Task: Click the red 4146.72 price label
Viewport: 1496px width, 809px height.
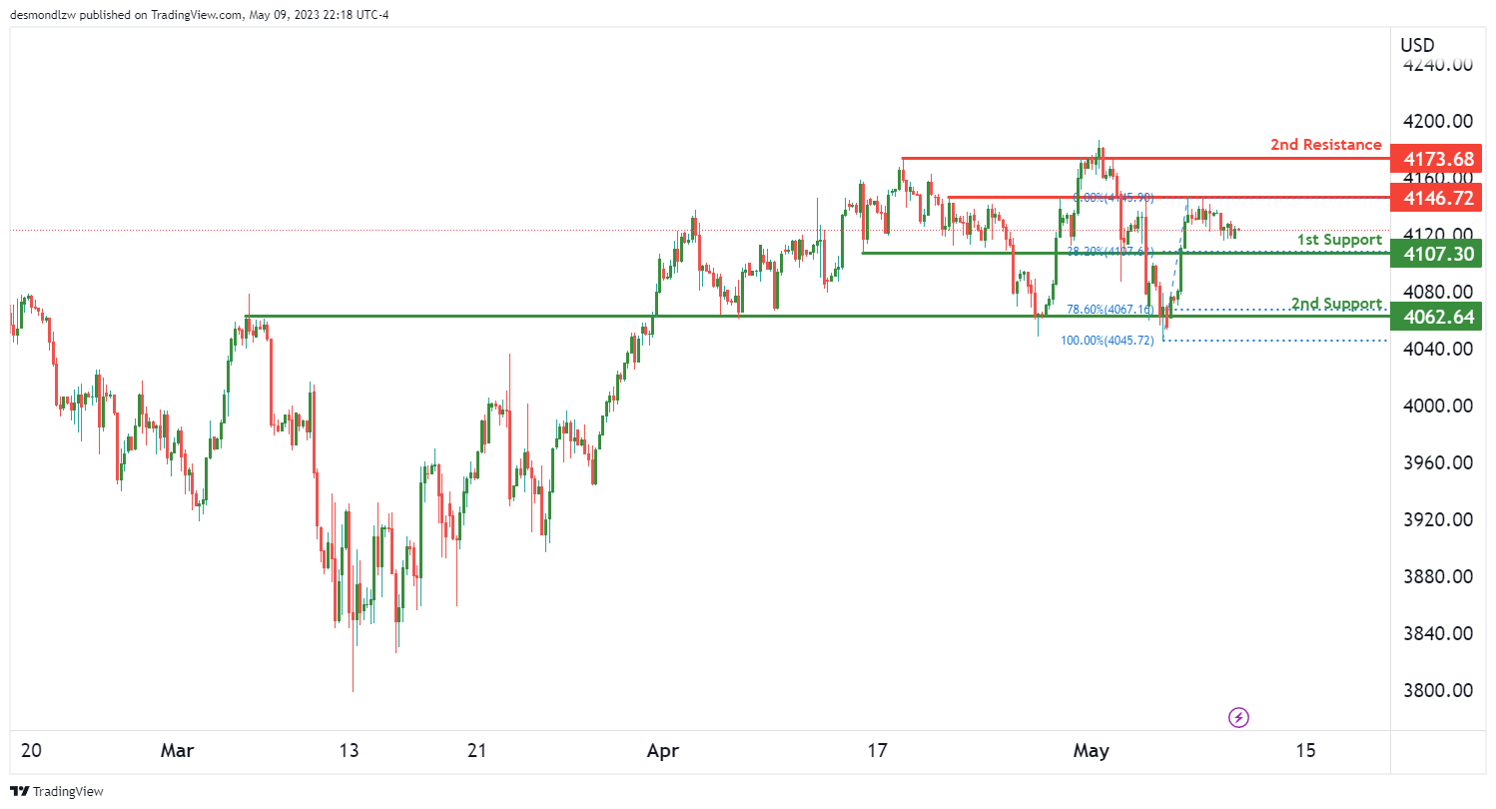Action: [1438, 198]
